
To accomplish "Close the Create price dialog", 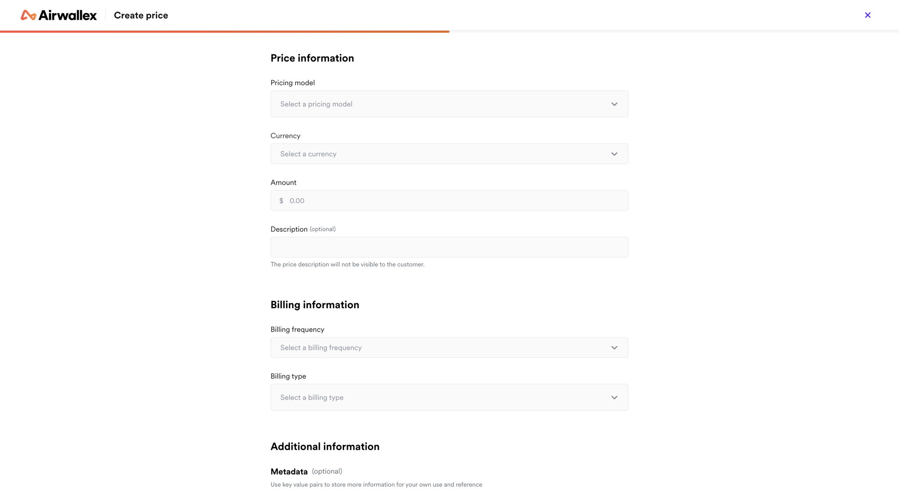I will (868, 15).
